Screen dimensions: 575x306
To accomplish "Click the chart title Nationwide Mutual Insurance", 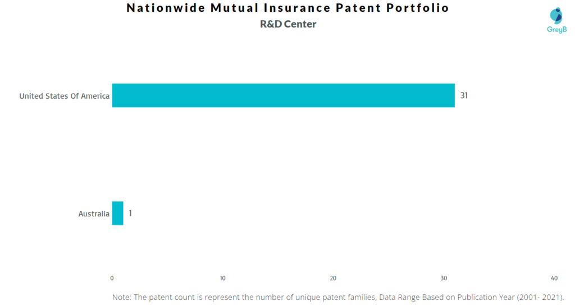I will 229,8.
